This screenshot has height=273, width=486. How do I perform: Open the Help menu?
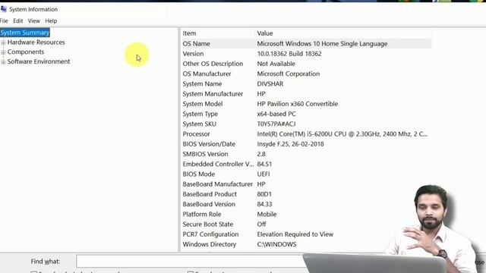51,20
